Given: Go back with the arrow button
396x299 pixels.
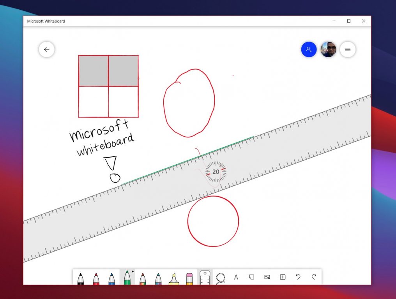Looking at the screenshot, I should point(46,49).
